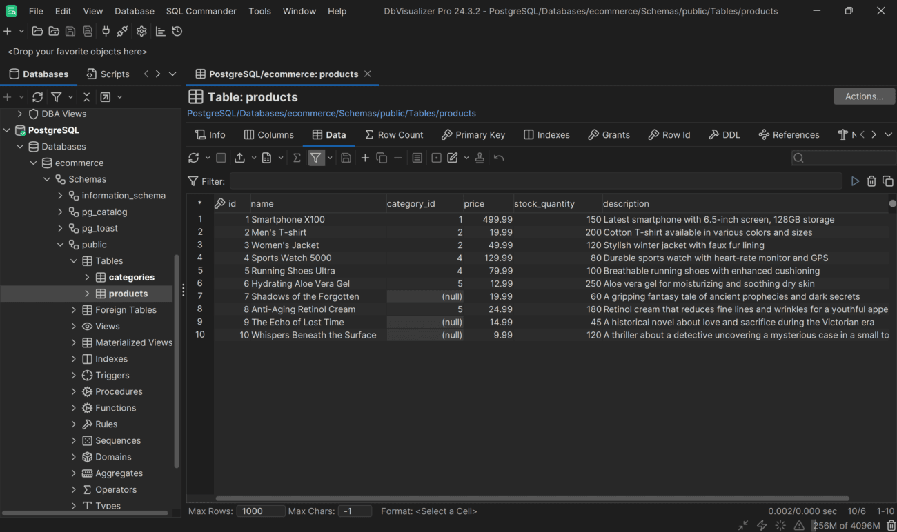The width and height of the screenshot is (897, 532).
Task: Click the disconnect plug icon in main toolbar
Action: click(x=122, y=31)
